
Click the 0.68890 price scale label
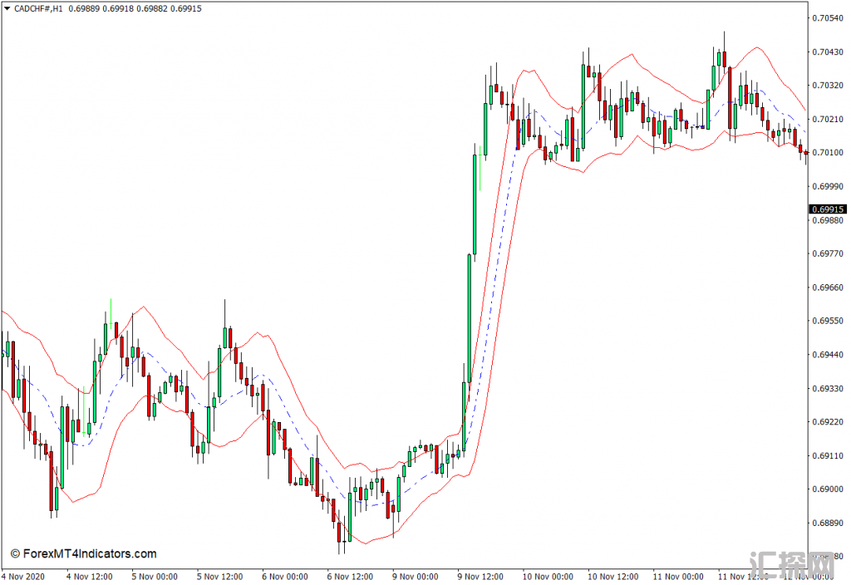[x=828, y=524]
